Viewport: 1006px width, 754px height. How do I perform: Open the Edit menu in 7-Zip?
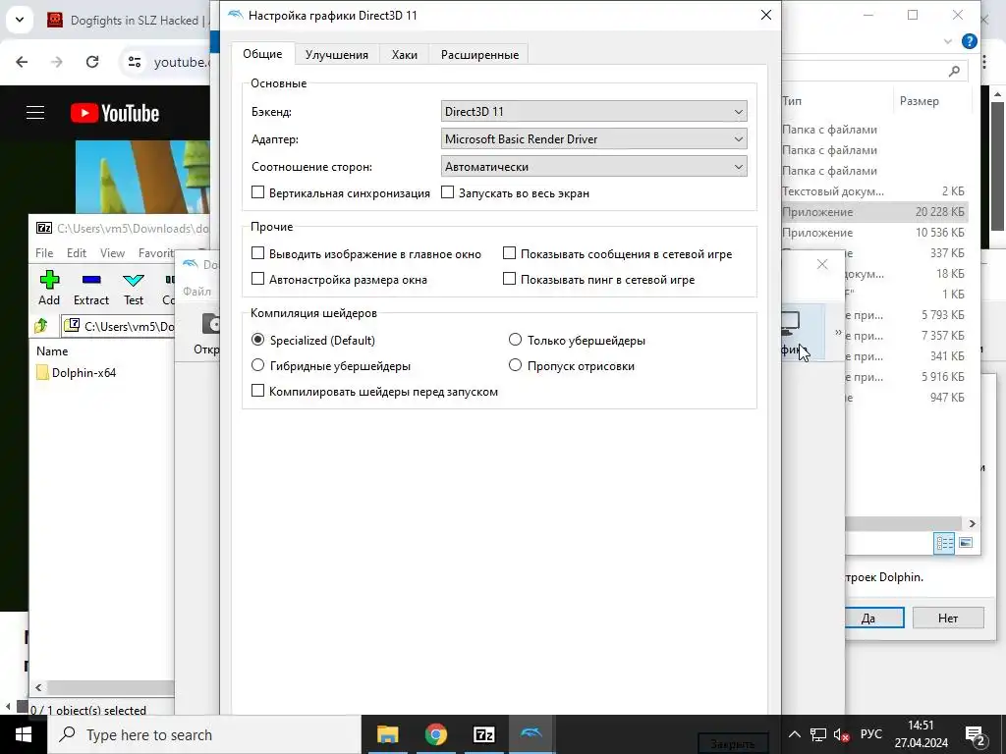click(77, 253)
